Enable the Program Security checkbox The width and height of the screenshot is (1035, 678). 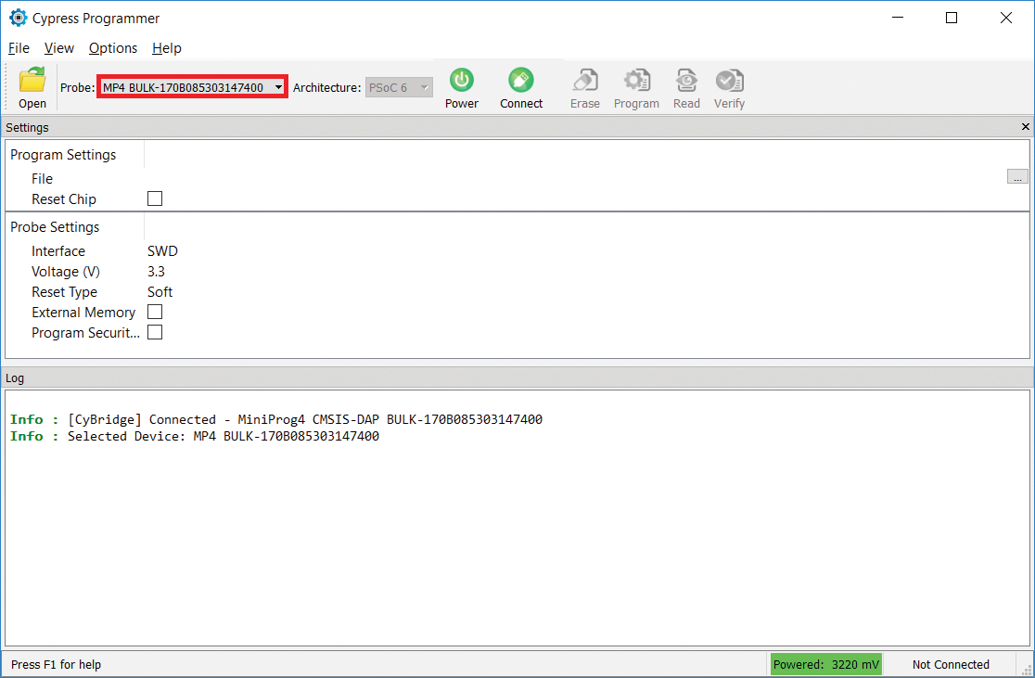pyautogui.click(x=155, y=332)
